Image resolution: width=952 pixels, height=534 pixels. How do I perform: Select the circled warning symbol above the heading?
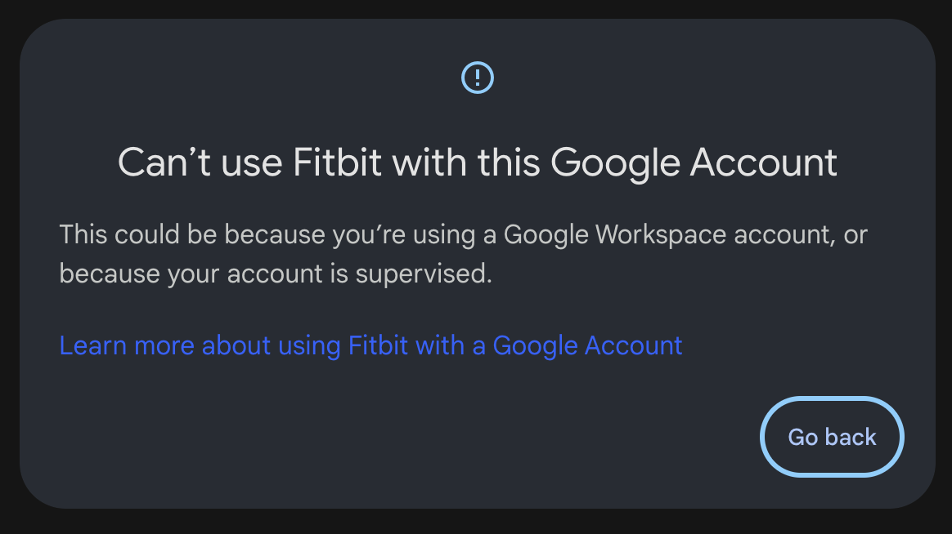478,78
